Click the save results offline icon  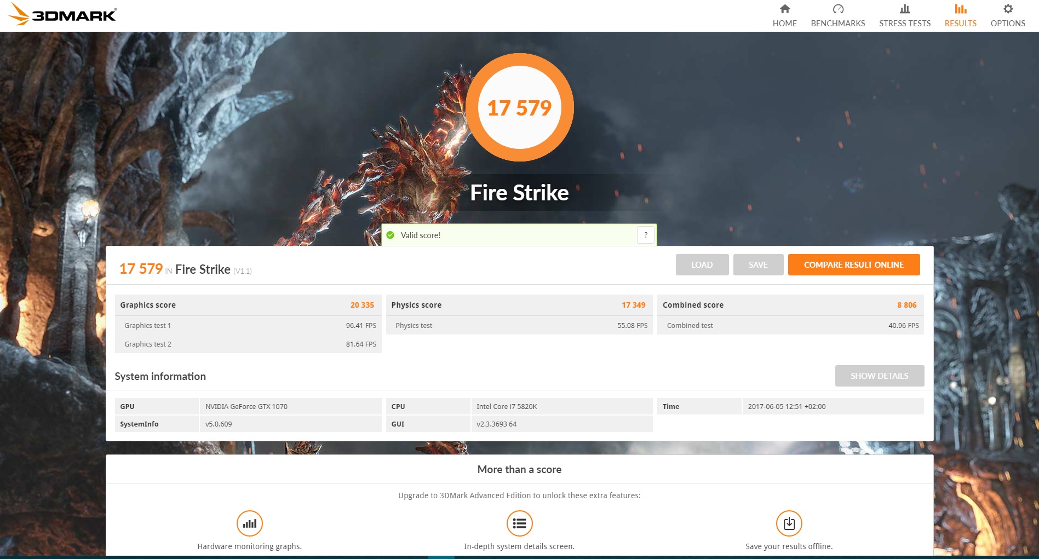(x=789, y=523)
